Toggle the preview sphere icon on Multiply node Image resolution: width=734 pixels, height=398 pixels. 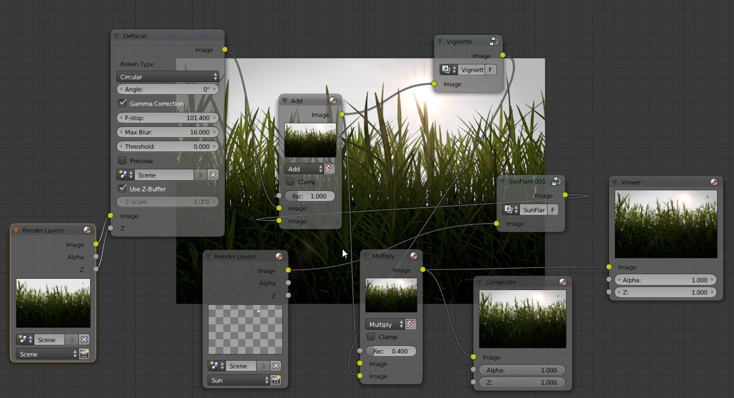[x=414, y=256]
